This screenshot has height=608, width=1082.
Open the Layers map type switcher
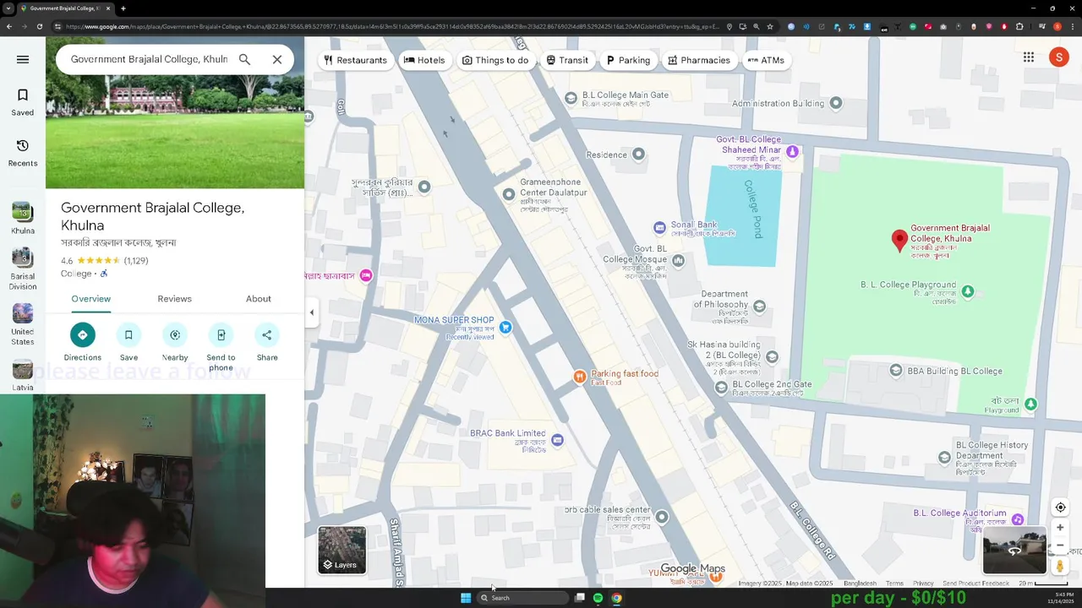pyautogui.click(x=342, y=550)
